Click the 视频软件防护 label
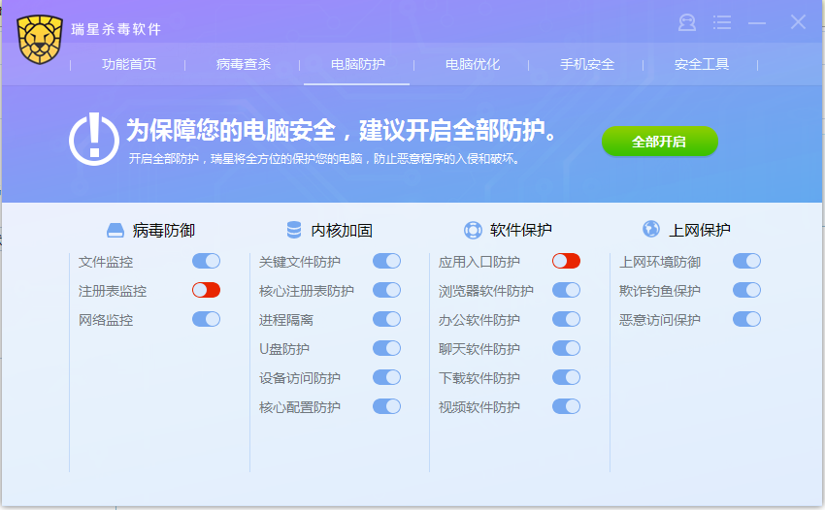 [x=479, y=407]
